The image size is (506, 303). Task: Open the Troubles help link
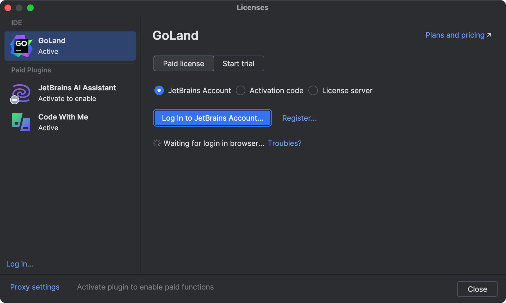(284, 143)
